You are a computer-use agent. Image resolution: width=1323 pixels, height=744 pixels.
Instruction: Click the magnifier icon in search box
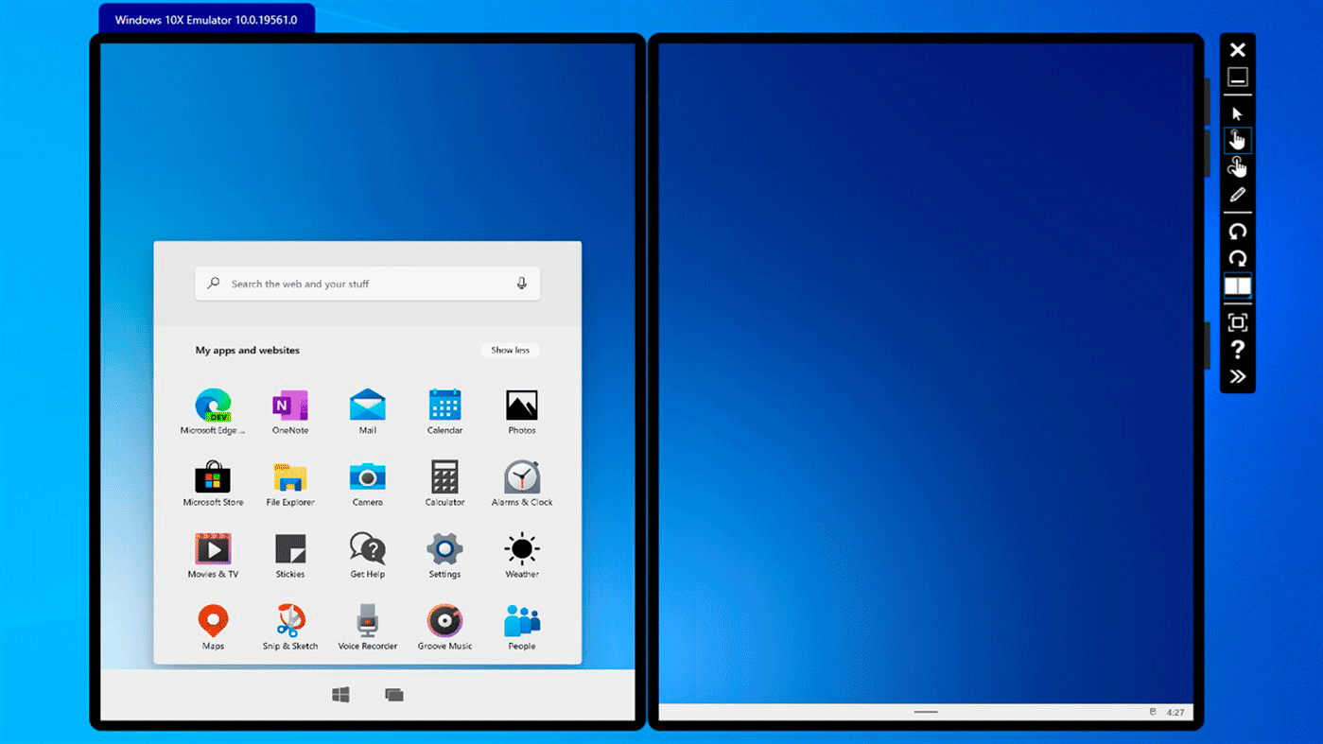point(214,284)
